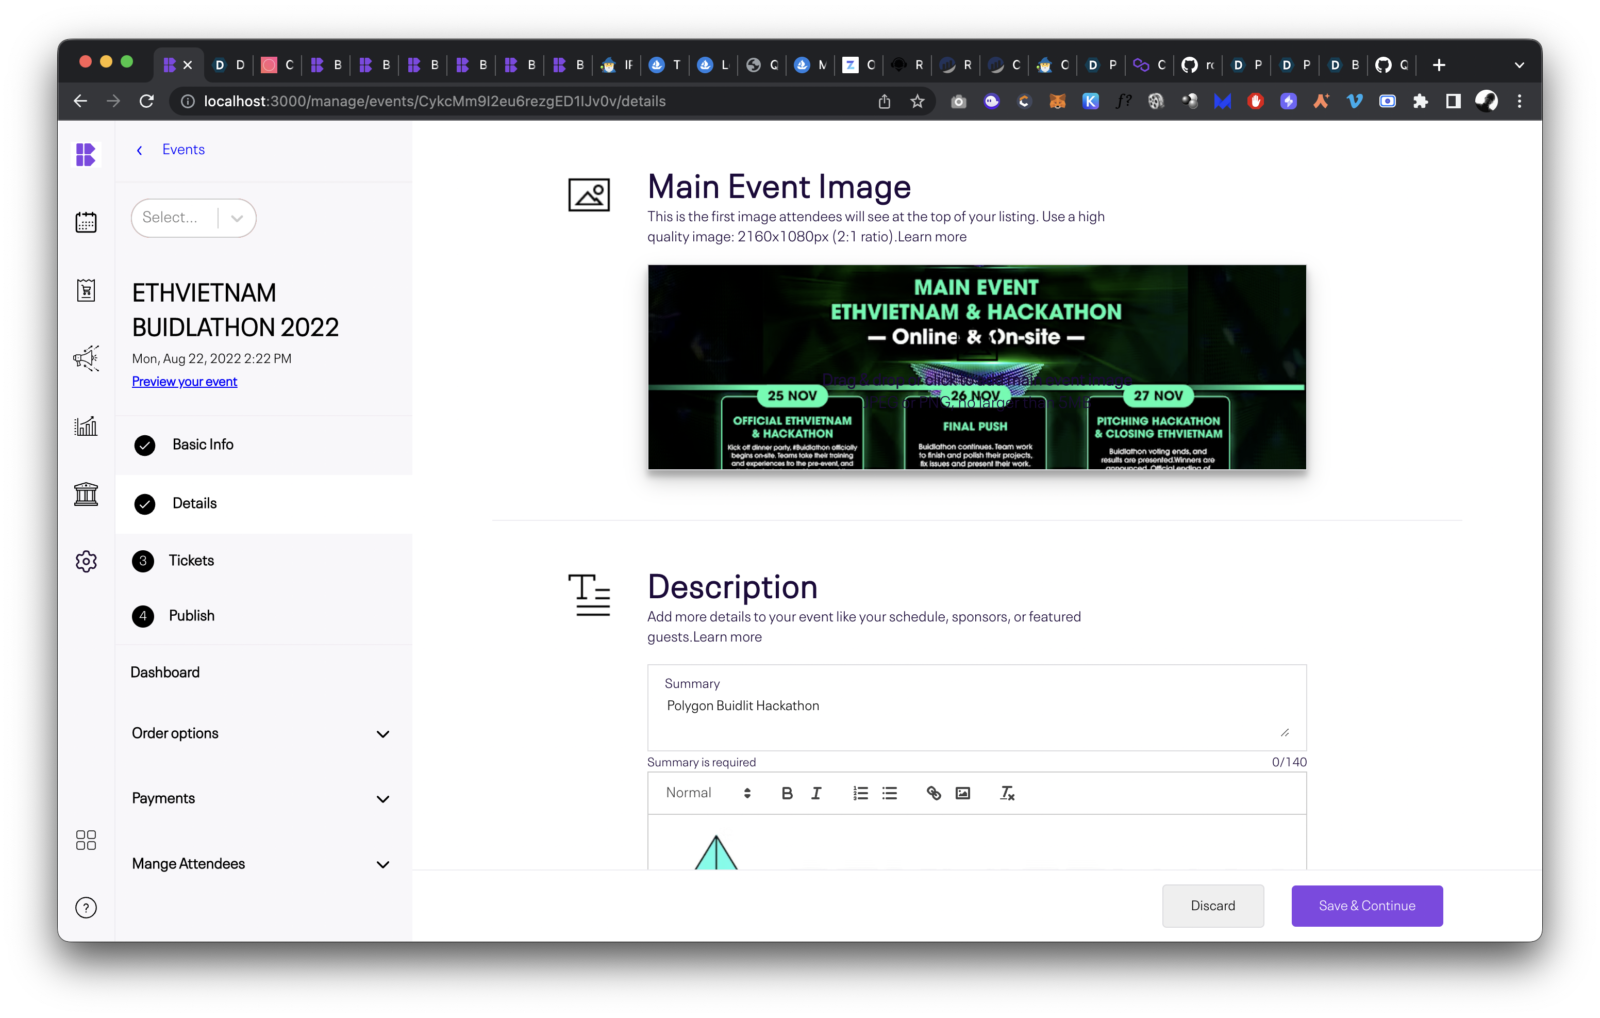The height and width of the screenshot is (1018, 1600).
Task: Open the calendar events sidebar icon
Action: click(x=86, y=222)
